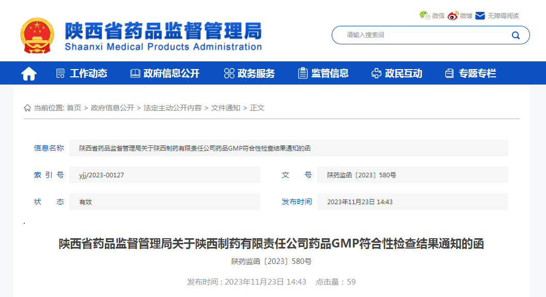Click the breadcrumb home outline icon
The image size is (546, 297).
click(x=27, y=108)
